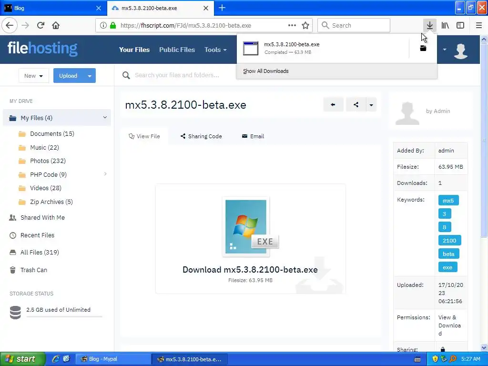Expand the New dropdown button
Viewport: 488px width, 366px height.
[34, 76]
